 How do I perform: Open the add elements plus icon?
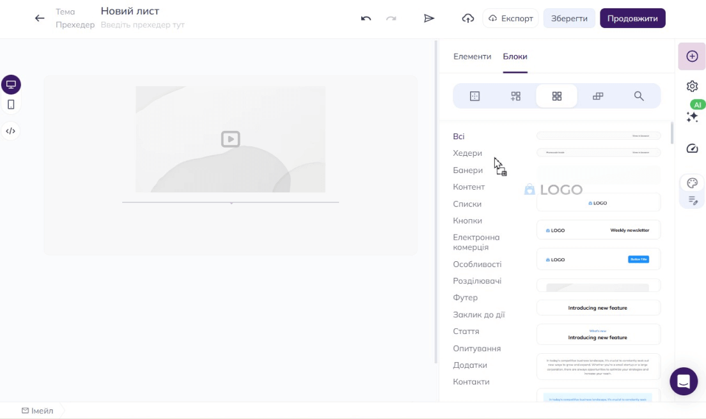click(x=692, y=56)
